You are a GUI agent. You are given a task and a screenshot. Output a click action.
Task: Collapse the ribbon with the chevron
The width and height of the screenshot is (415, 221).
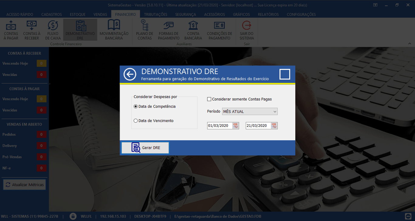tap(410, 44)
